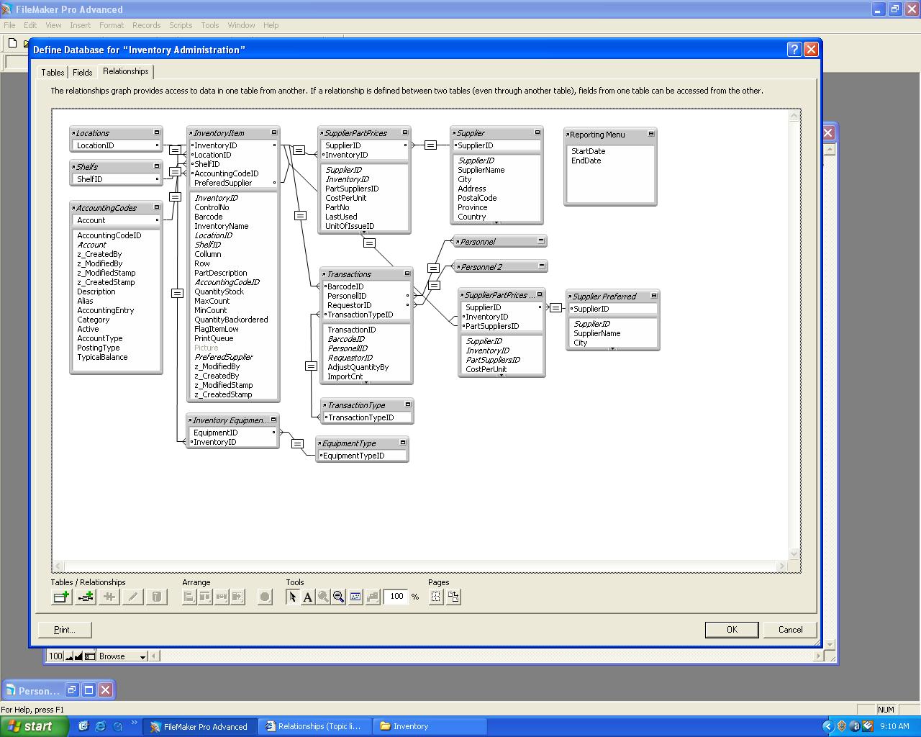Image resolution: width=921 pixels, height=737 pixels.
Task: Toggle field display on InventoryItem table
Action: 274,132
